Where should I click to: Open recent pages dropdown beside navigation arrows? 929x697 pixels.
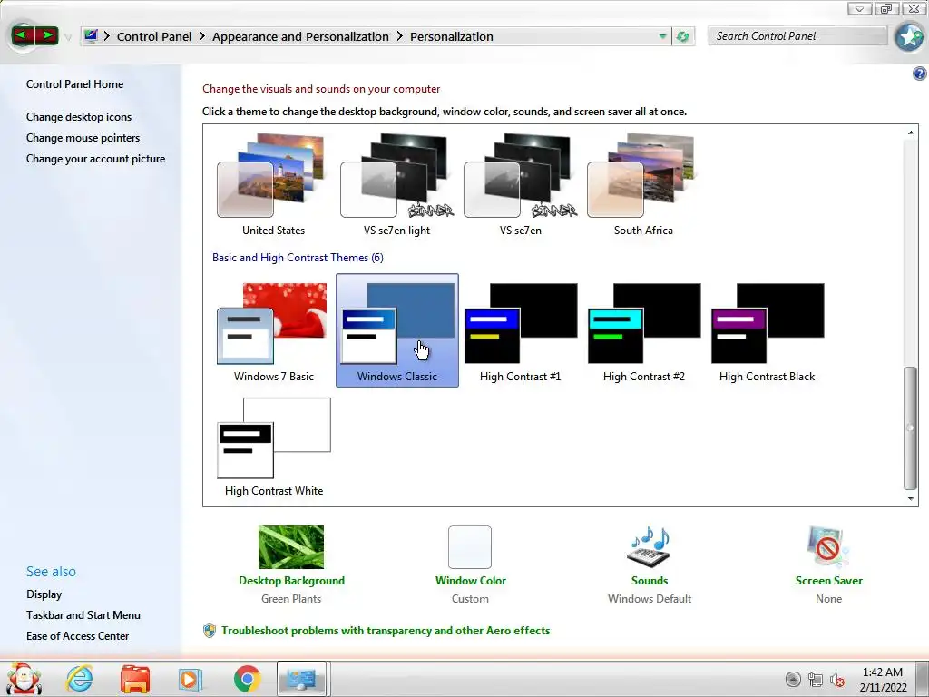point(67,37)
